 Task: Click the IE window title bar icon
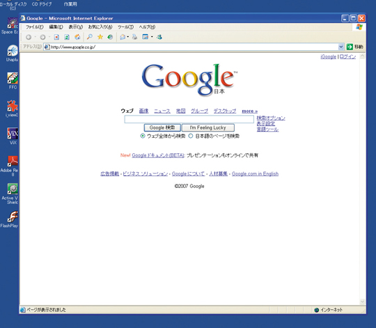(23, 18)
